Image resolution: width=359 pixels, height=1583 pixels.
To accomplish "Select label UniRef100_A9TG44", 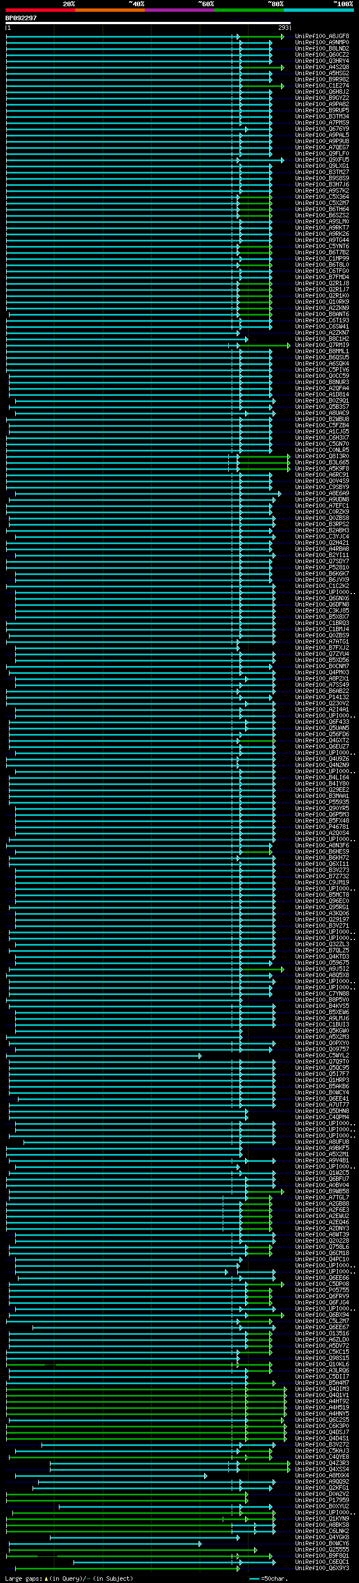I will click(x=322, y=240).
